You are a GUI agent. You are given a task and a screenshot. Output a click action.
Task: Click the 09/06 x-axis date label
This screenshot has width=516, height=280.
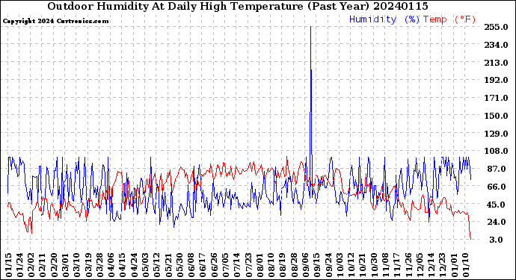[x=306, y=265]
